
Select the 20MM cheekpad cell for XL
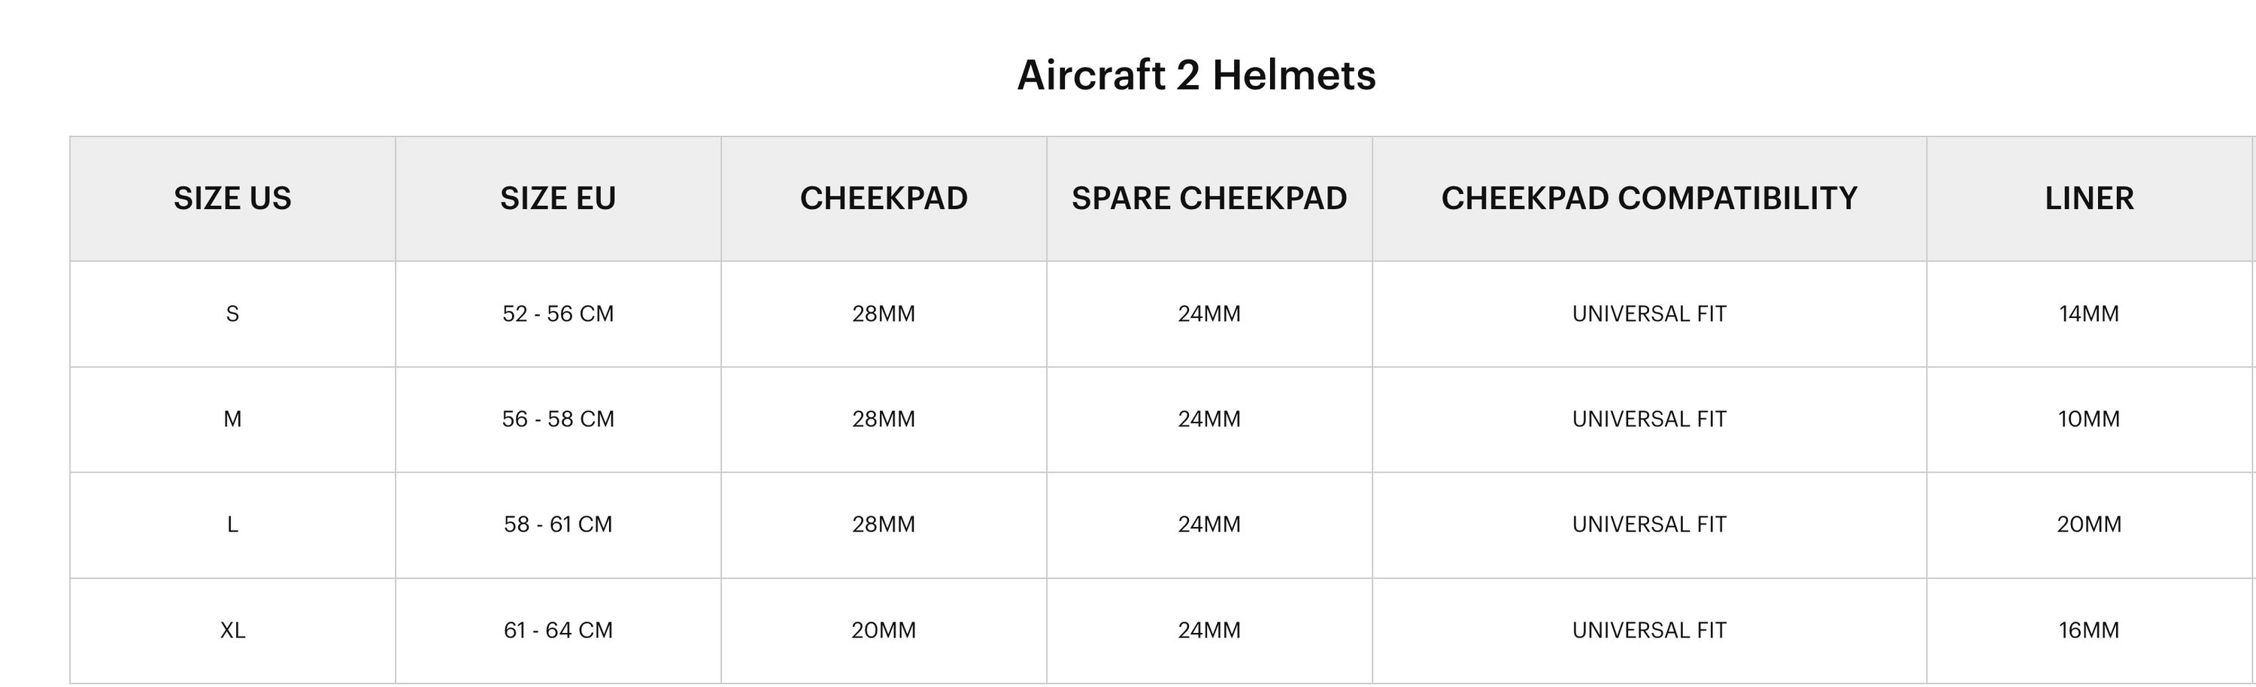pos(884,631)
